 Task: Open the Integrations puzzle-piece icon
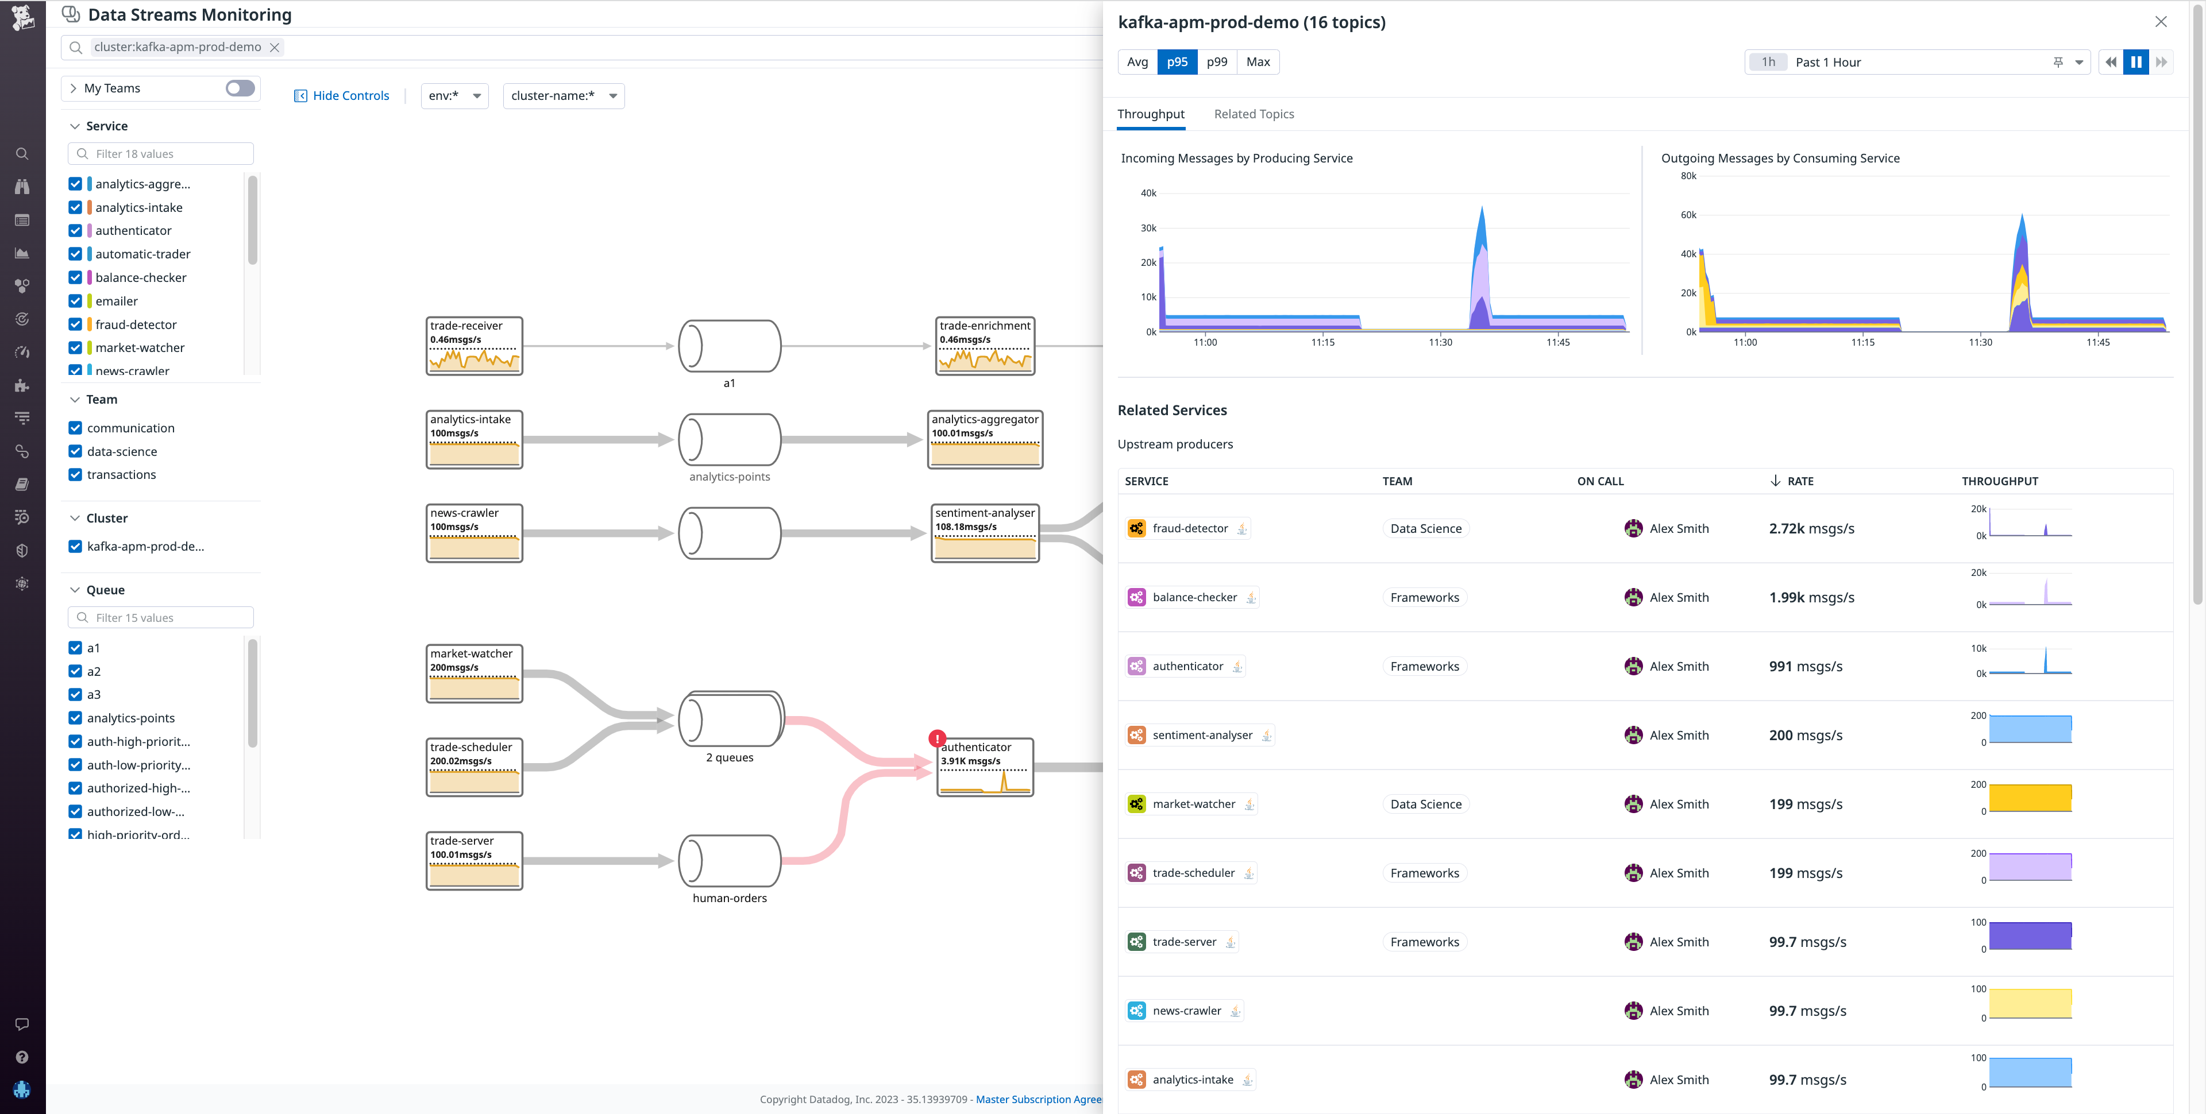tap(22, 385)
